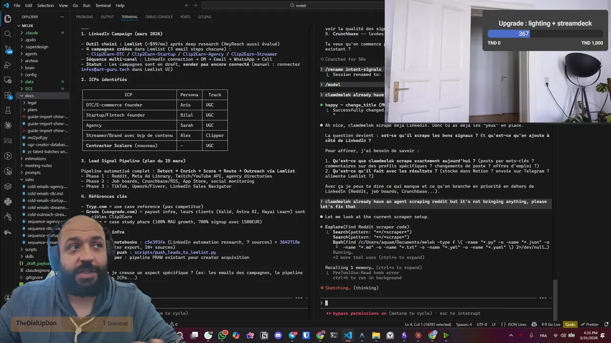Image resolution: width=611 pixels, height=343 pixels.
Task: Open the 3642718e notebook link
Action: point(290,242)
